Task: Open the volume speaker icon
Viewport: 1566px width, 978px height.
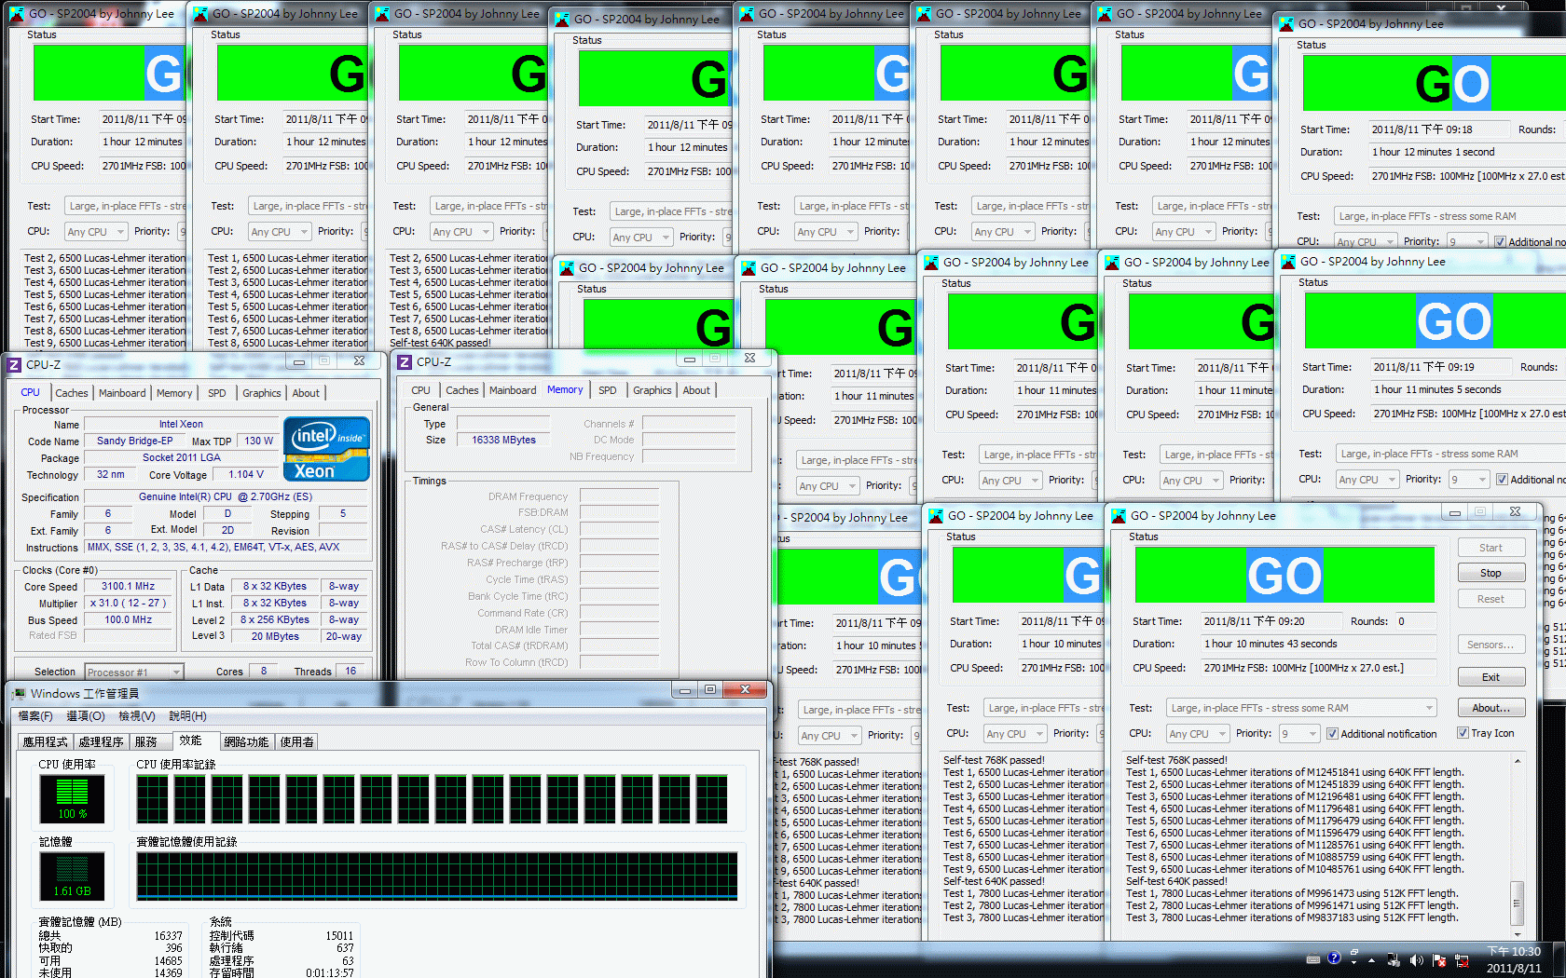Action: coord(1416,959)
